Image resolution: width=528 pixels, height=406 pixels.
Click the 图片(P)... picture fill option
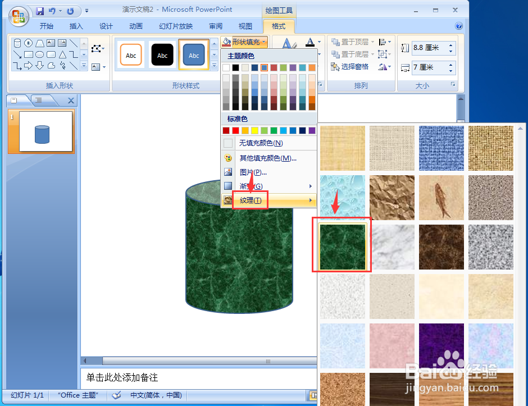[x=268, y=172]
